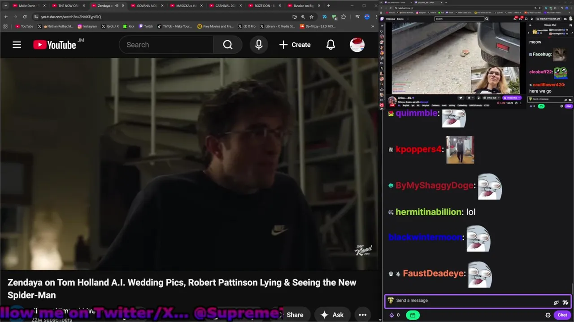Open the Grok / X bookmark
Image resolution: width=574 pixels, height=322 pixels.
pyautogui.click(x=110, y=26)
